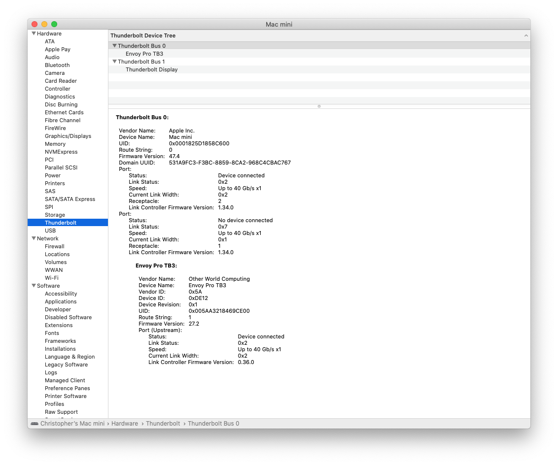The height and width of the screenshot is (465, 558).
Task: Select Preference Panes in sidebar
Action: 67,388
